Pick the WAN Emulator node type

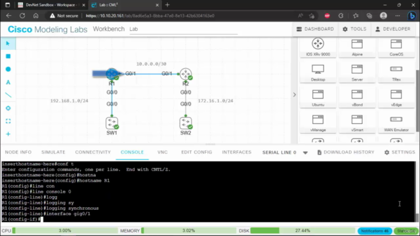396,123
